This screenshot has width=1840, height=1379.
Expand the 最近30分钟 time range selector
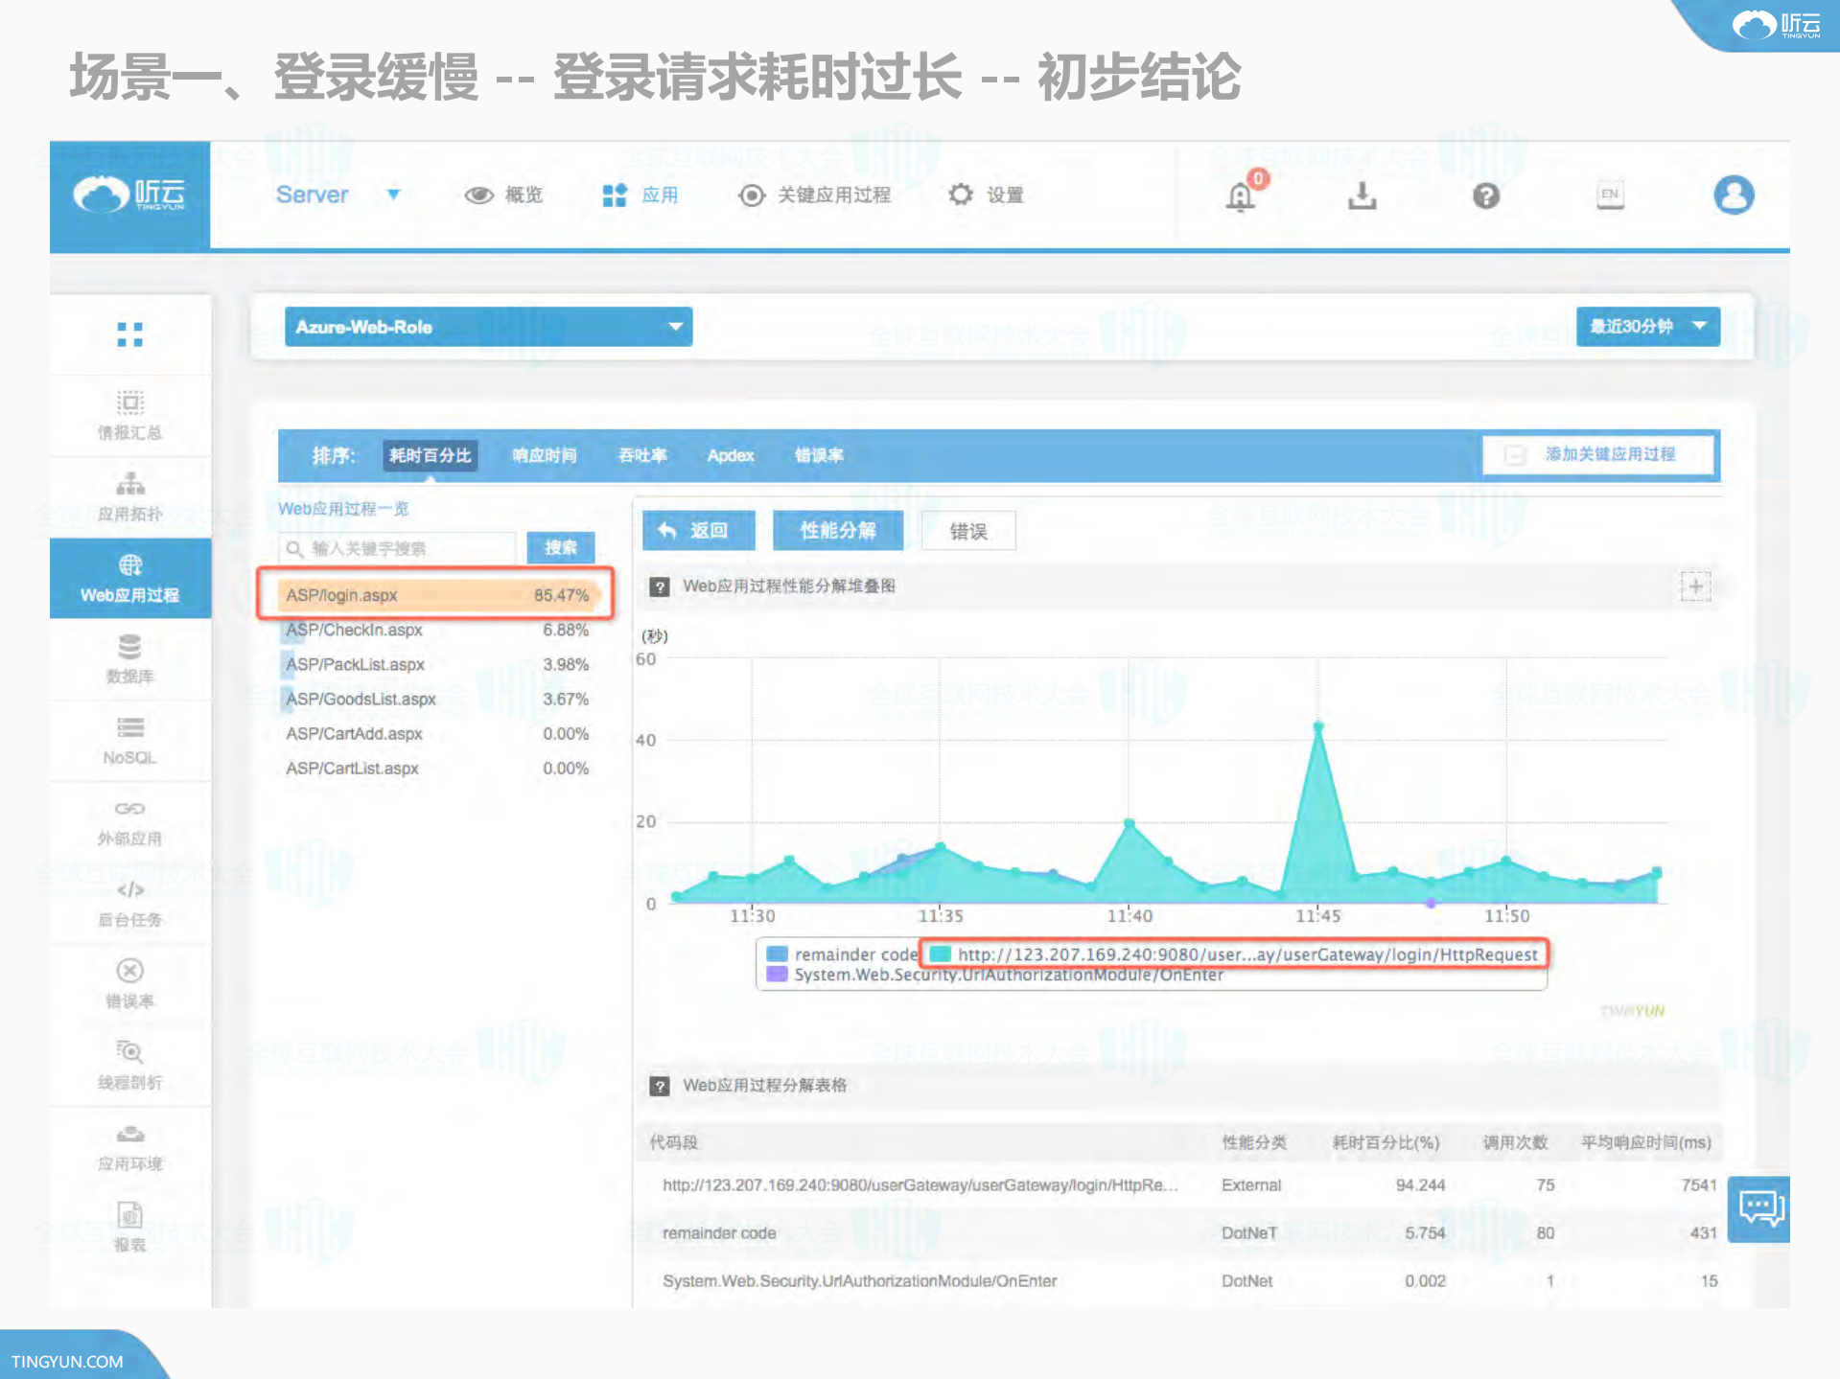[1646, 326]
